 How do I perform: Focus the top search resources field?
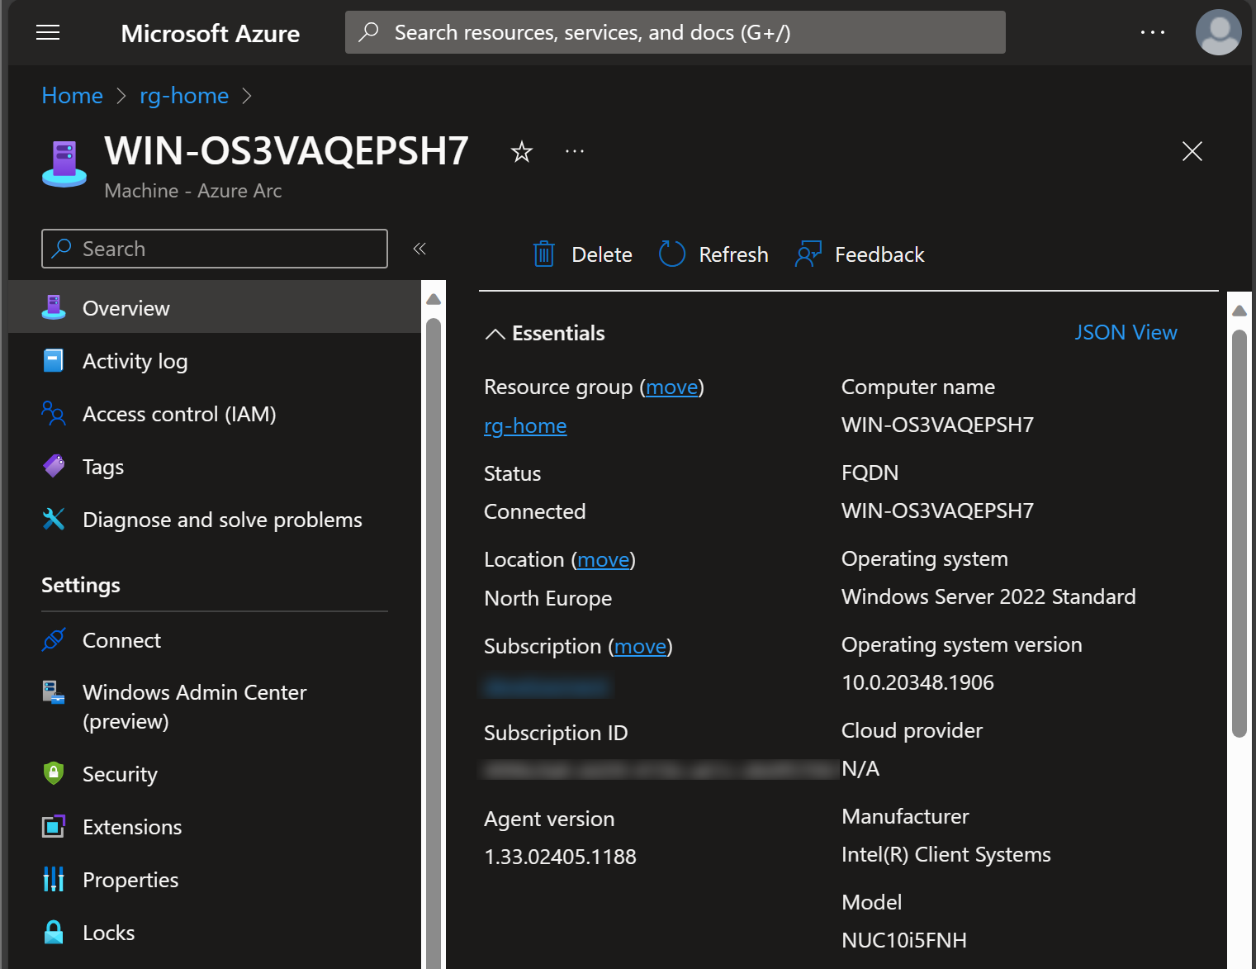coord(675,32)
